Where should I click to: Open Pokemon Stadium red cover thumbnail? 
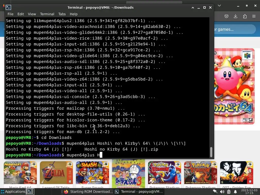(201, 173)
